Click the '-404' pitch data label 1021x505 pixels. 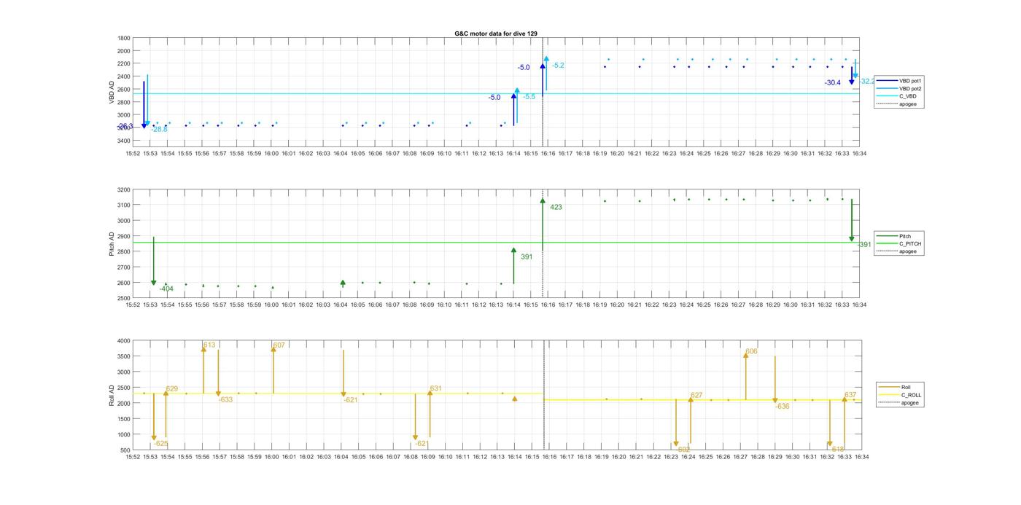click(166, 289)
